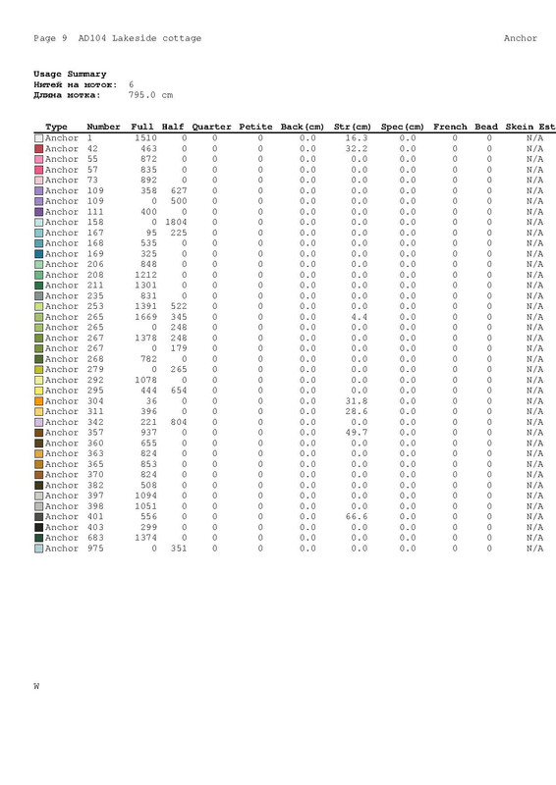Select the Str value '66.6'
The width and height of the screenshot is (556, 785).
(x=357, y=517)
